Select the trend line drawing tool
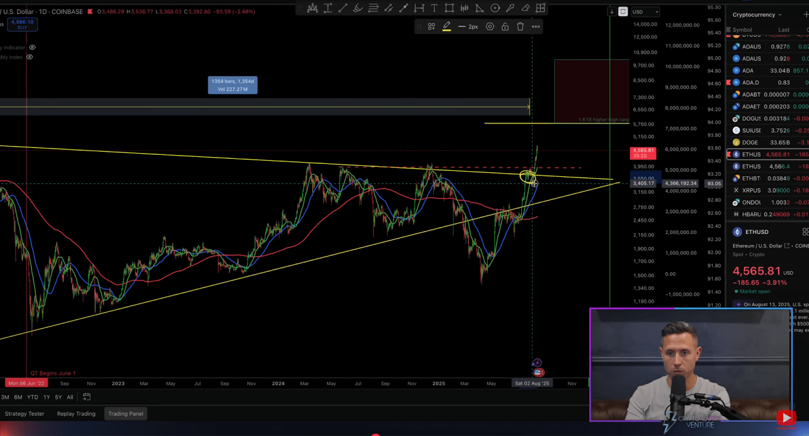809x436 pixels. click(343, 8)
